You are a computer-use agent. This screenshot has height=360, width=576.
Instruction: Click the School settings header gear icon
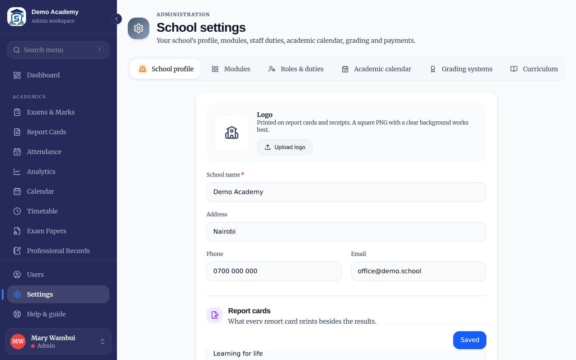[139, 28]
